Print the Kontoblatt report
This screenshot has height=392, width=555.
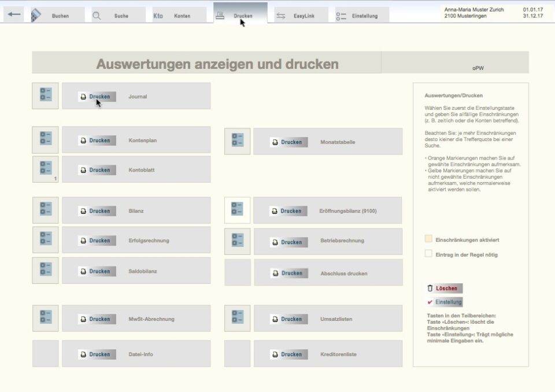(x=97, y=170)
